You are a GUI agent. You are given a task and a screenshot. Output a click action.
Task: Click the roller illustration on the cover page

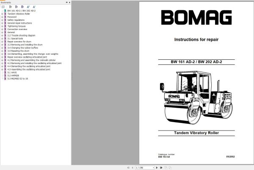pyautogui.click(x=196, y=97)
